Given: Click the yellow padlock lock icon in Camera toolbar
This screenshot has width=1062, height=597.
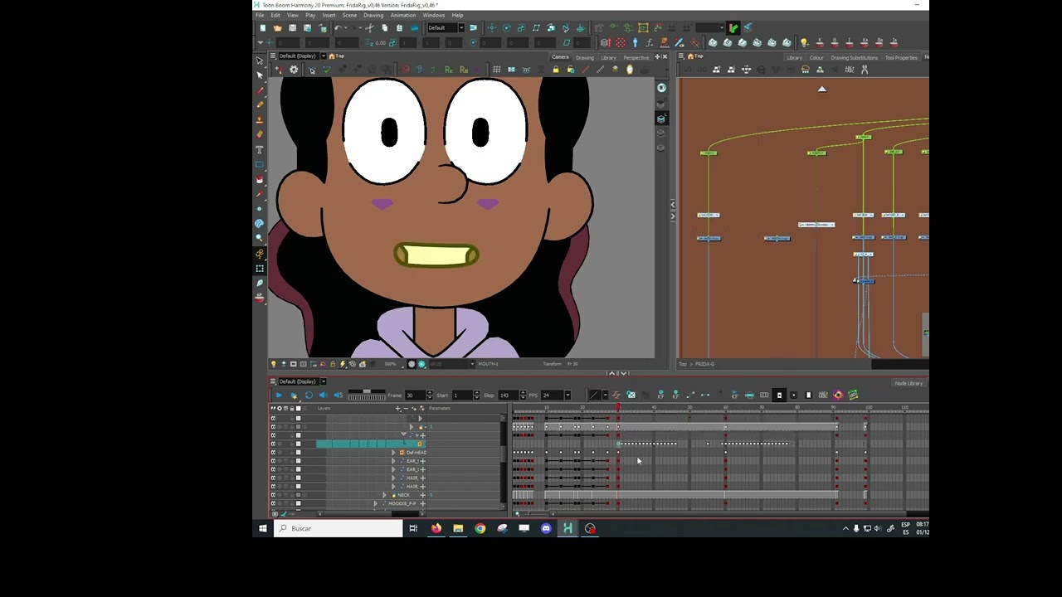Looking at the screenshot, I should pos(556,70).
